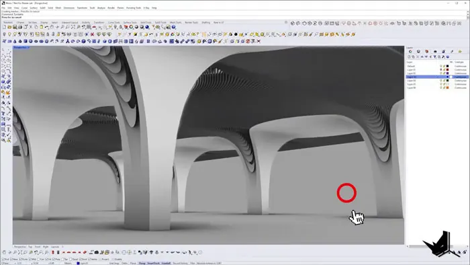Open the File menu
Screen dimensions: 470x265
click(x=3, y=8)
